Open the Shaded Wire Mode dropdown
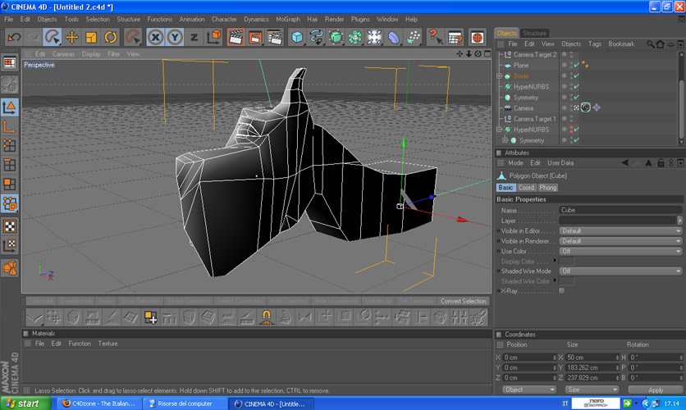This screenshot has width=686, height=410. point(620,271)
